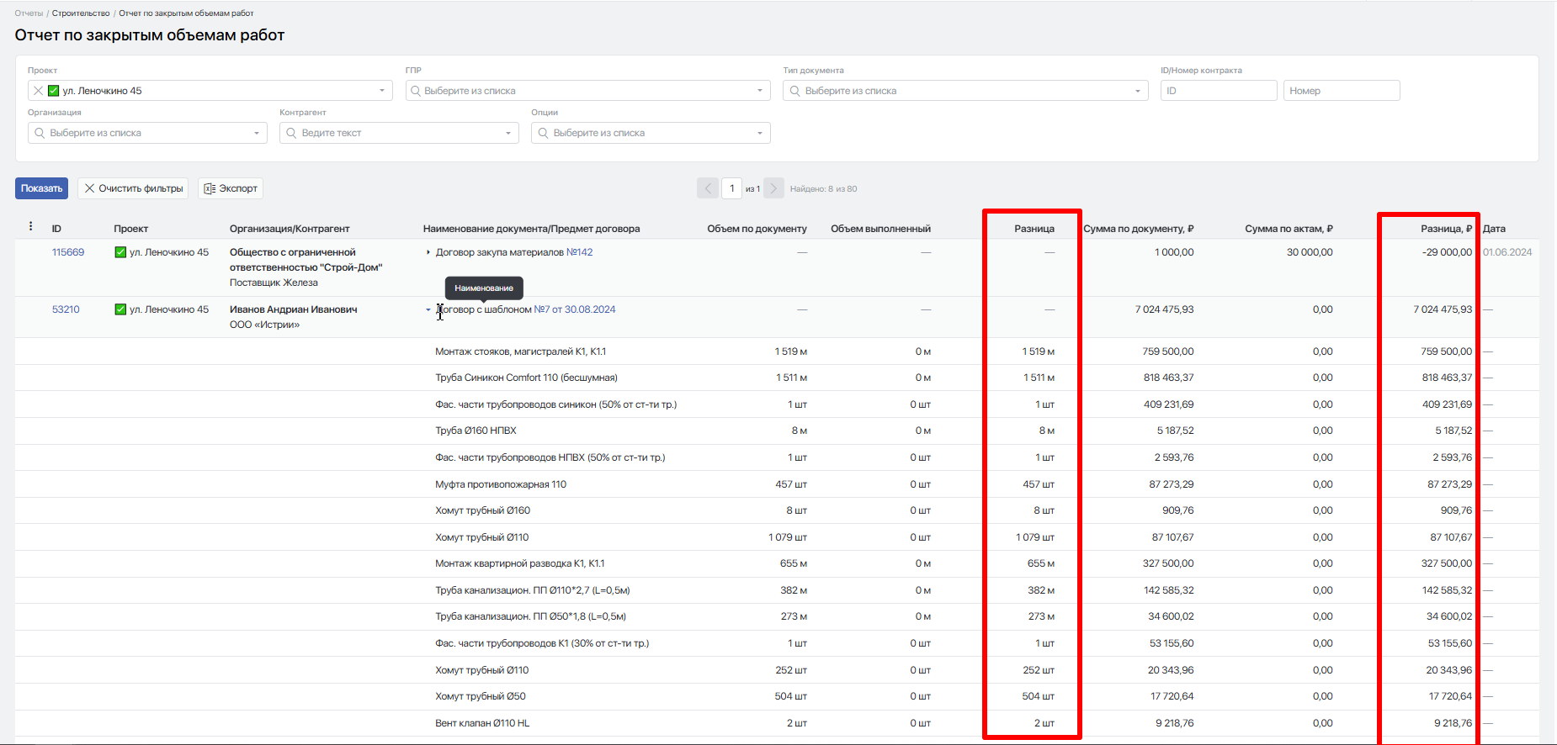Toggle green checkbox in Проект filter field
Screen dimensions: 1557x745
(x=54, y=91)
